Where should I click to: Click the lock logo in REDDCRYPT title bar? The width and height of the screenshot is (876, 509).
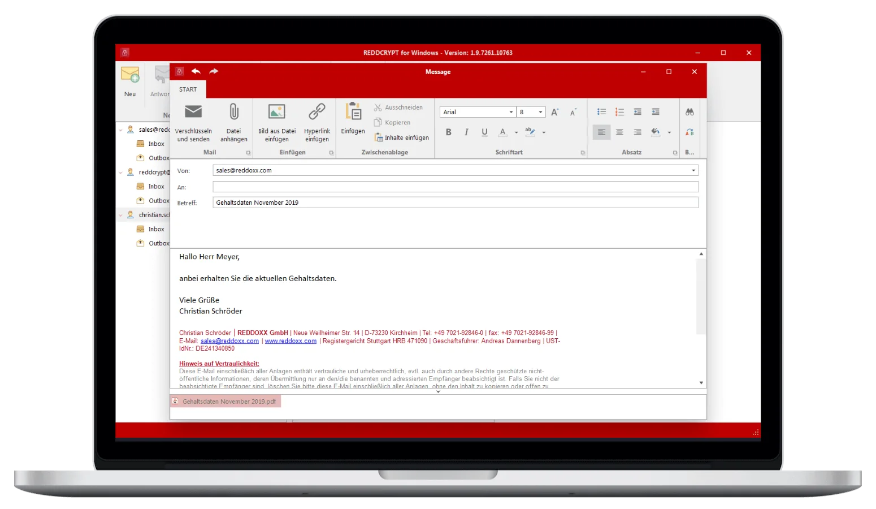pos(125,53)
